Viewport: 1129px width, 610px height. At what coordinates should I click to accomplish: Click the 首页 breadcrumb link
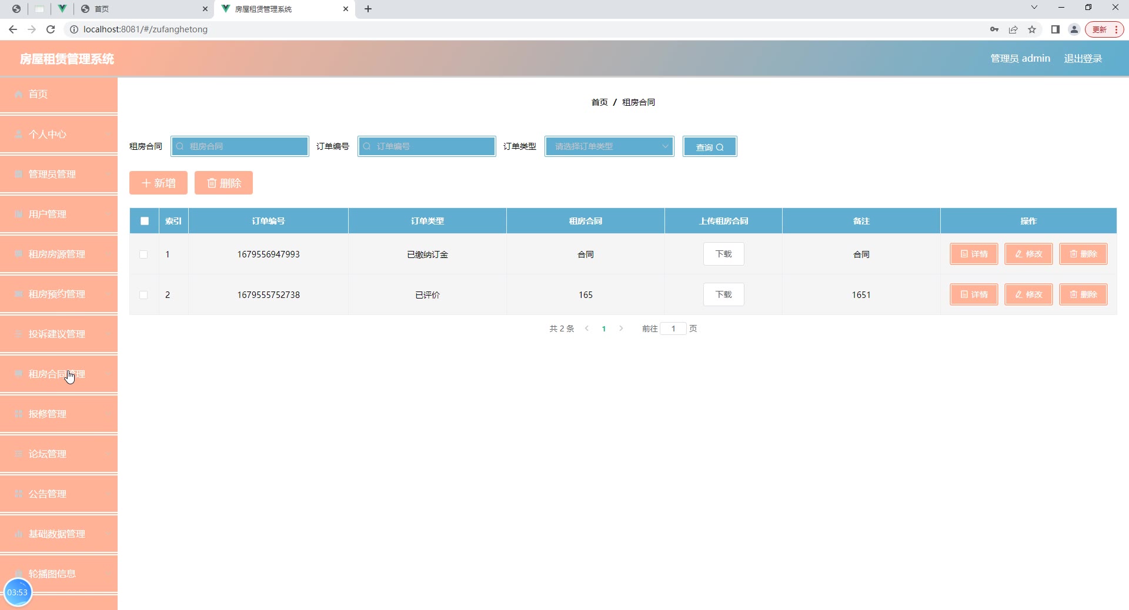[x=599, y=102]
